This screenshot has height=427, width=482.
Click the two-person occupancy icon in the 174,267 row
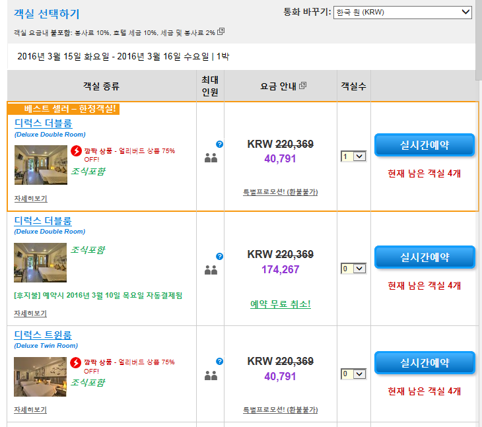click(211, 270)
